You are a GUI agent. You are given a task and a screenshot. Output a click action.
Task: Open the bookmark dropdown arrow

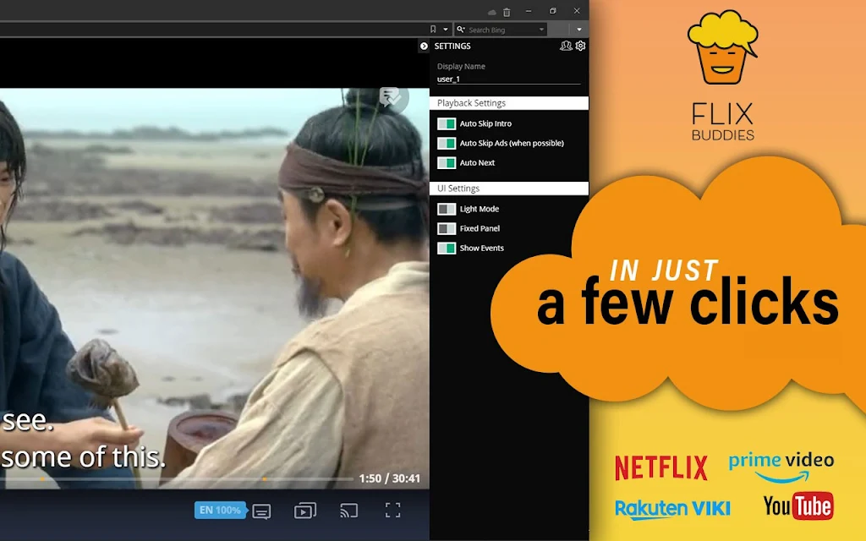445,30
